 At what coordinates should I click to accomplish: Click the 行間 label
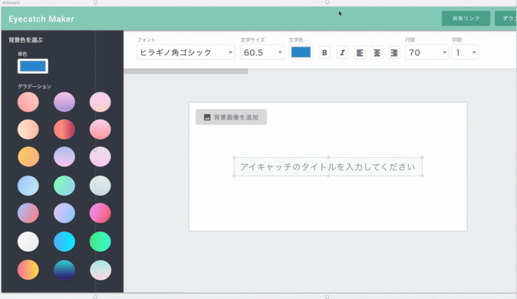tap(410, 40)
